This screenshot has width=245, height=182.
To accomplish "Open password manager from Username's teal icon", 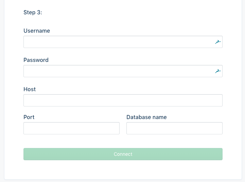I will point(218,42).
